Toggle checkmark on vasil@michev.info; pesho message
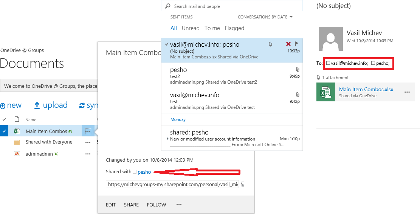This screenshot has height=214, width=420. tap(167, 44)
